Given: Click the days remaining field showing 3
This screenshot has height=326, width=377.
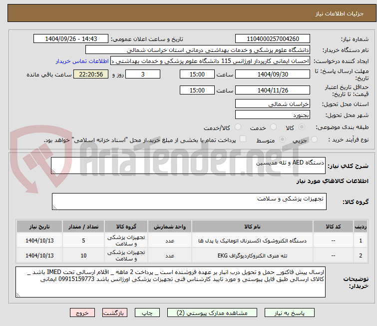Looking at the screenshot, I should tap(143, 74).
